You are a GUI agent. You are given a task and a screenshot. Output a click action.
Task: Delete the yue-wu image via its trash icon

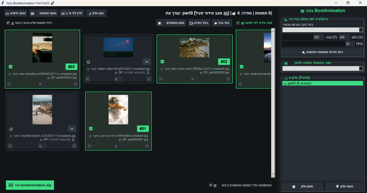[116, 146]
